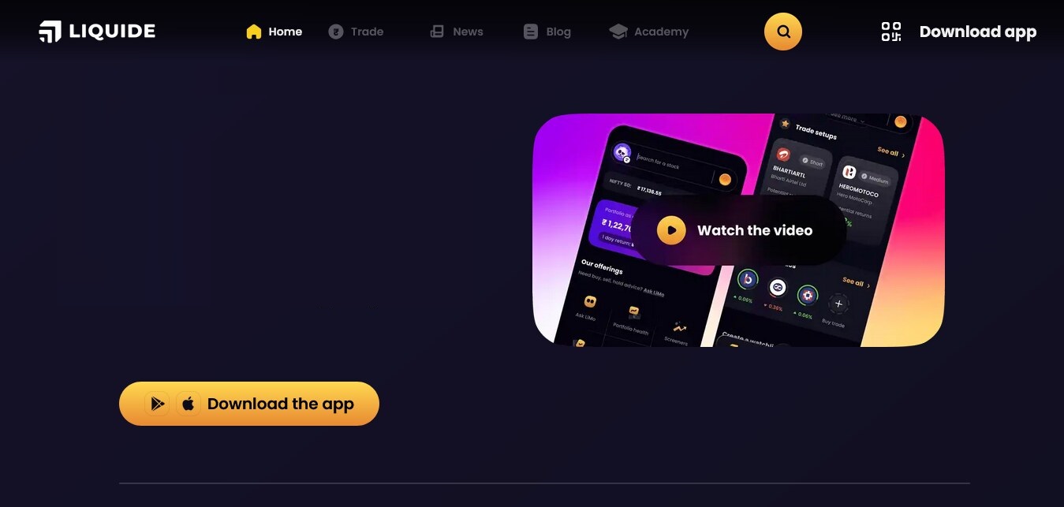This screenshot has width=1064, height=507.
Task: Click the Liquide logo icon
Action: click(50, 32)
